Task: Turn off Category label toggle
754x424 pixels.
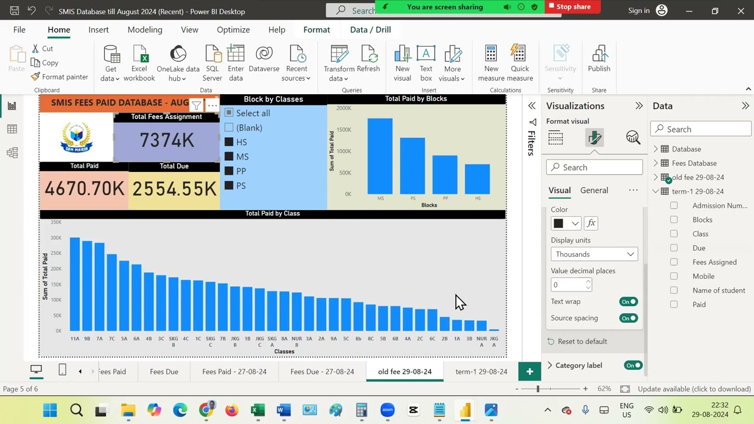Action: click(x=633, y=365)
